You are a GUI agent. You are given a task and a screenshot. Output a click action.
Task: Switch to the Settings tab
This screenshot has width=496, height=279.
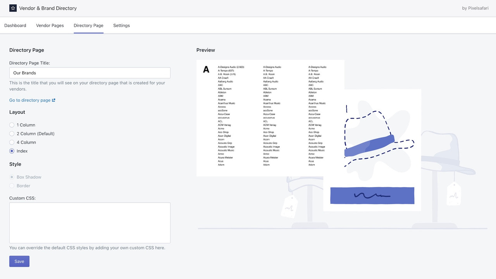coord(121,25)
